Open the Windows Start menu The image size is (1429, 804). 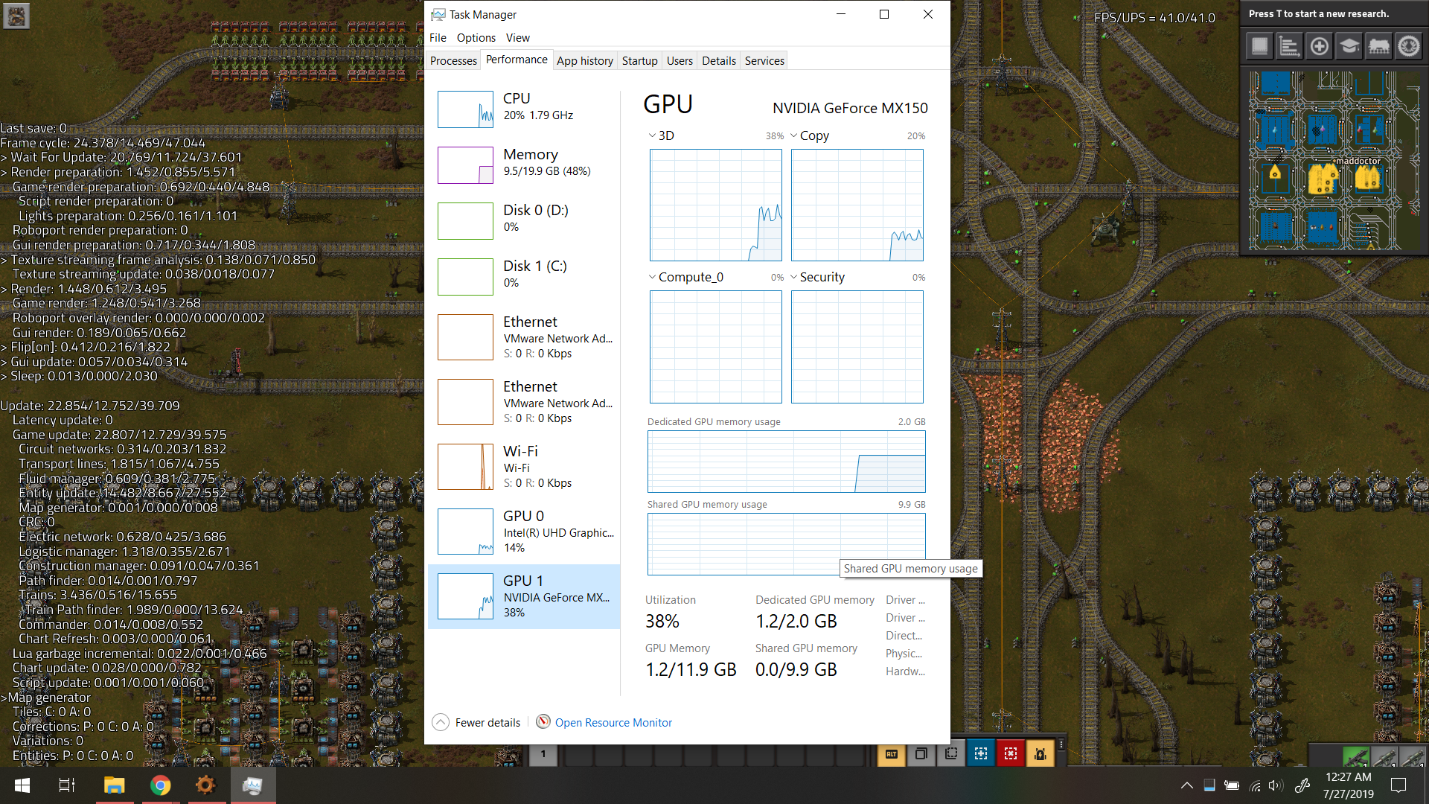point(22,785)
